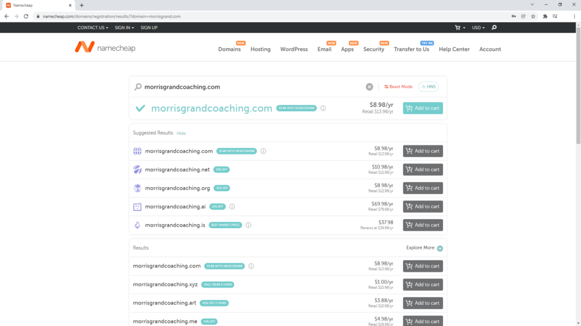Click the '40% OFF 2 YEARS' badge
The height and width of the screenshot is (326, 581).
[x=214, y=303]
